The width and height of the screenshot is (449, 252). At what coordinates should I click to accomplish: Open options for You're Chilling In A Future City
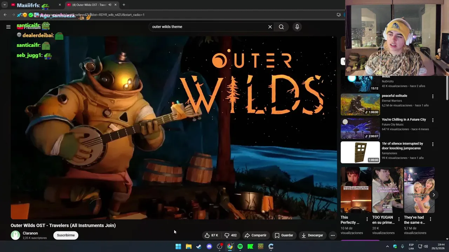coord(433,120)
